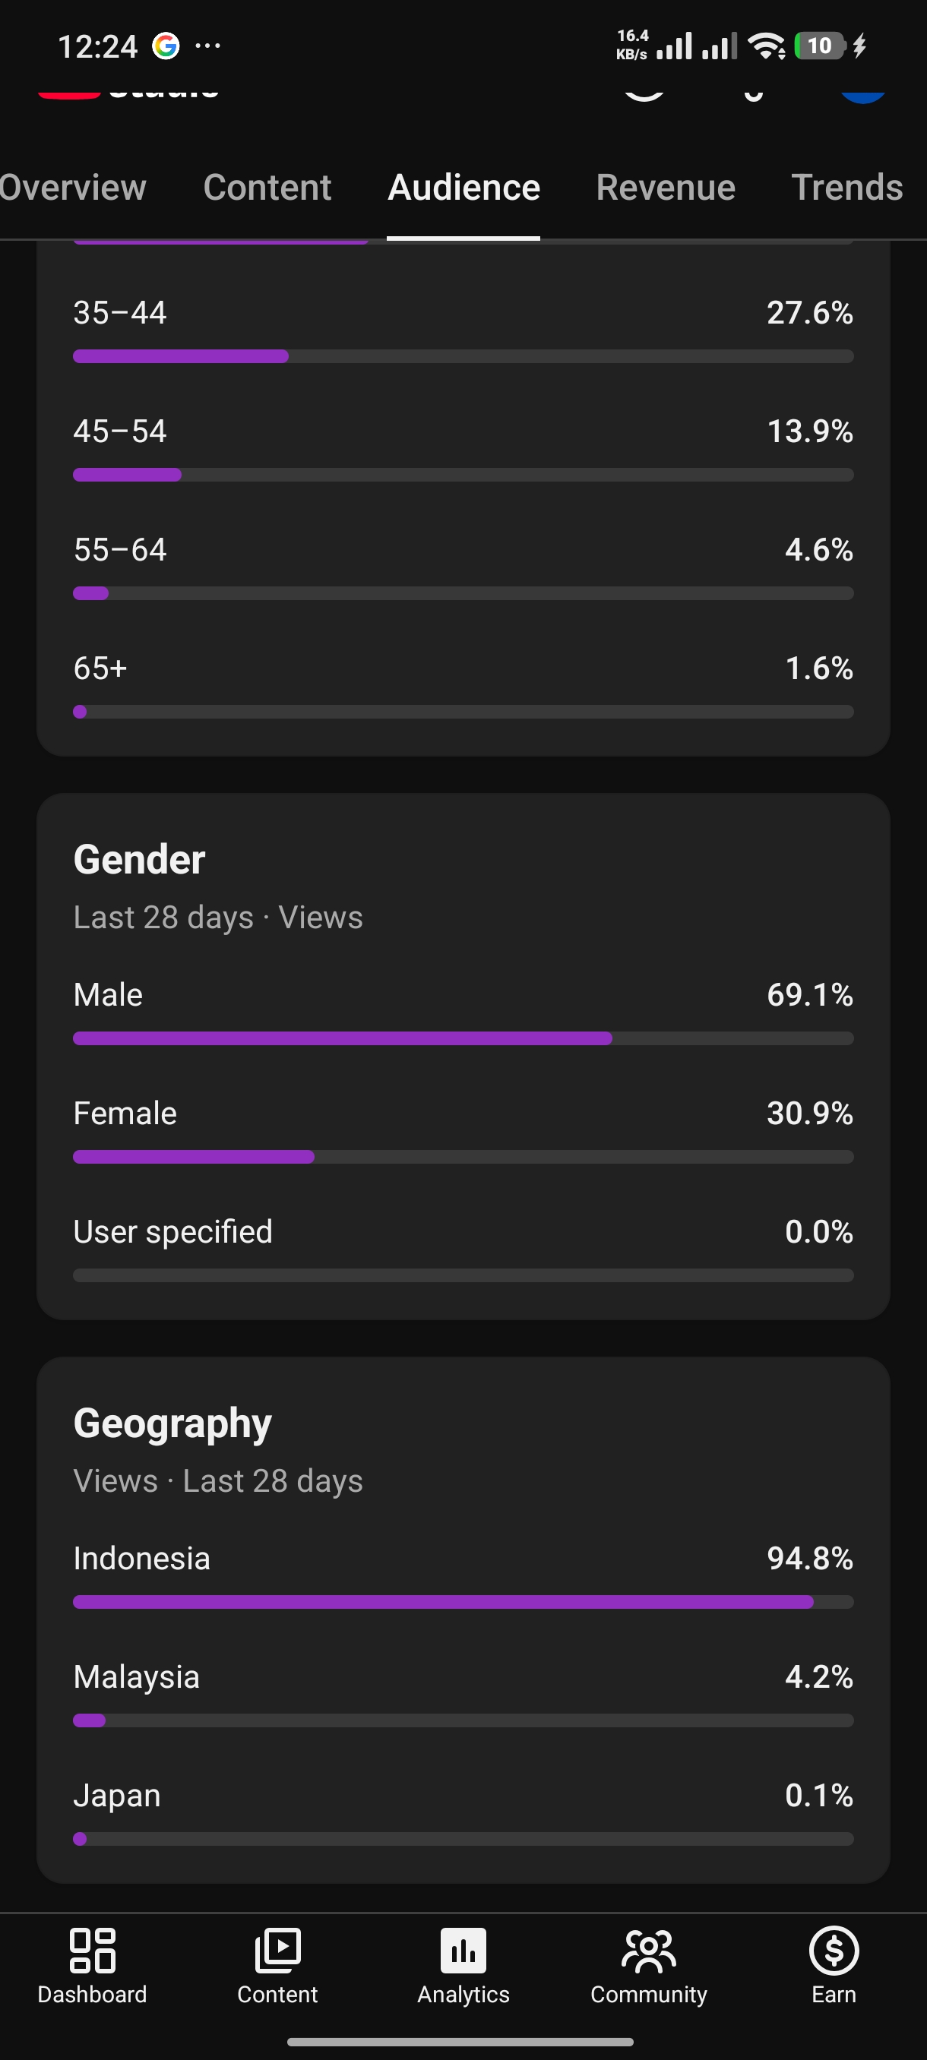Tap the Content play icon in bottom bar
This screenshot has width=927, height=2060.
(277, 1951)
